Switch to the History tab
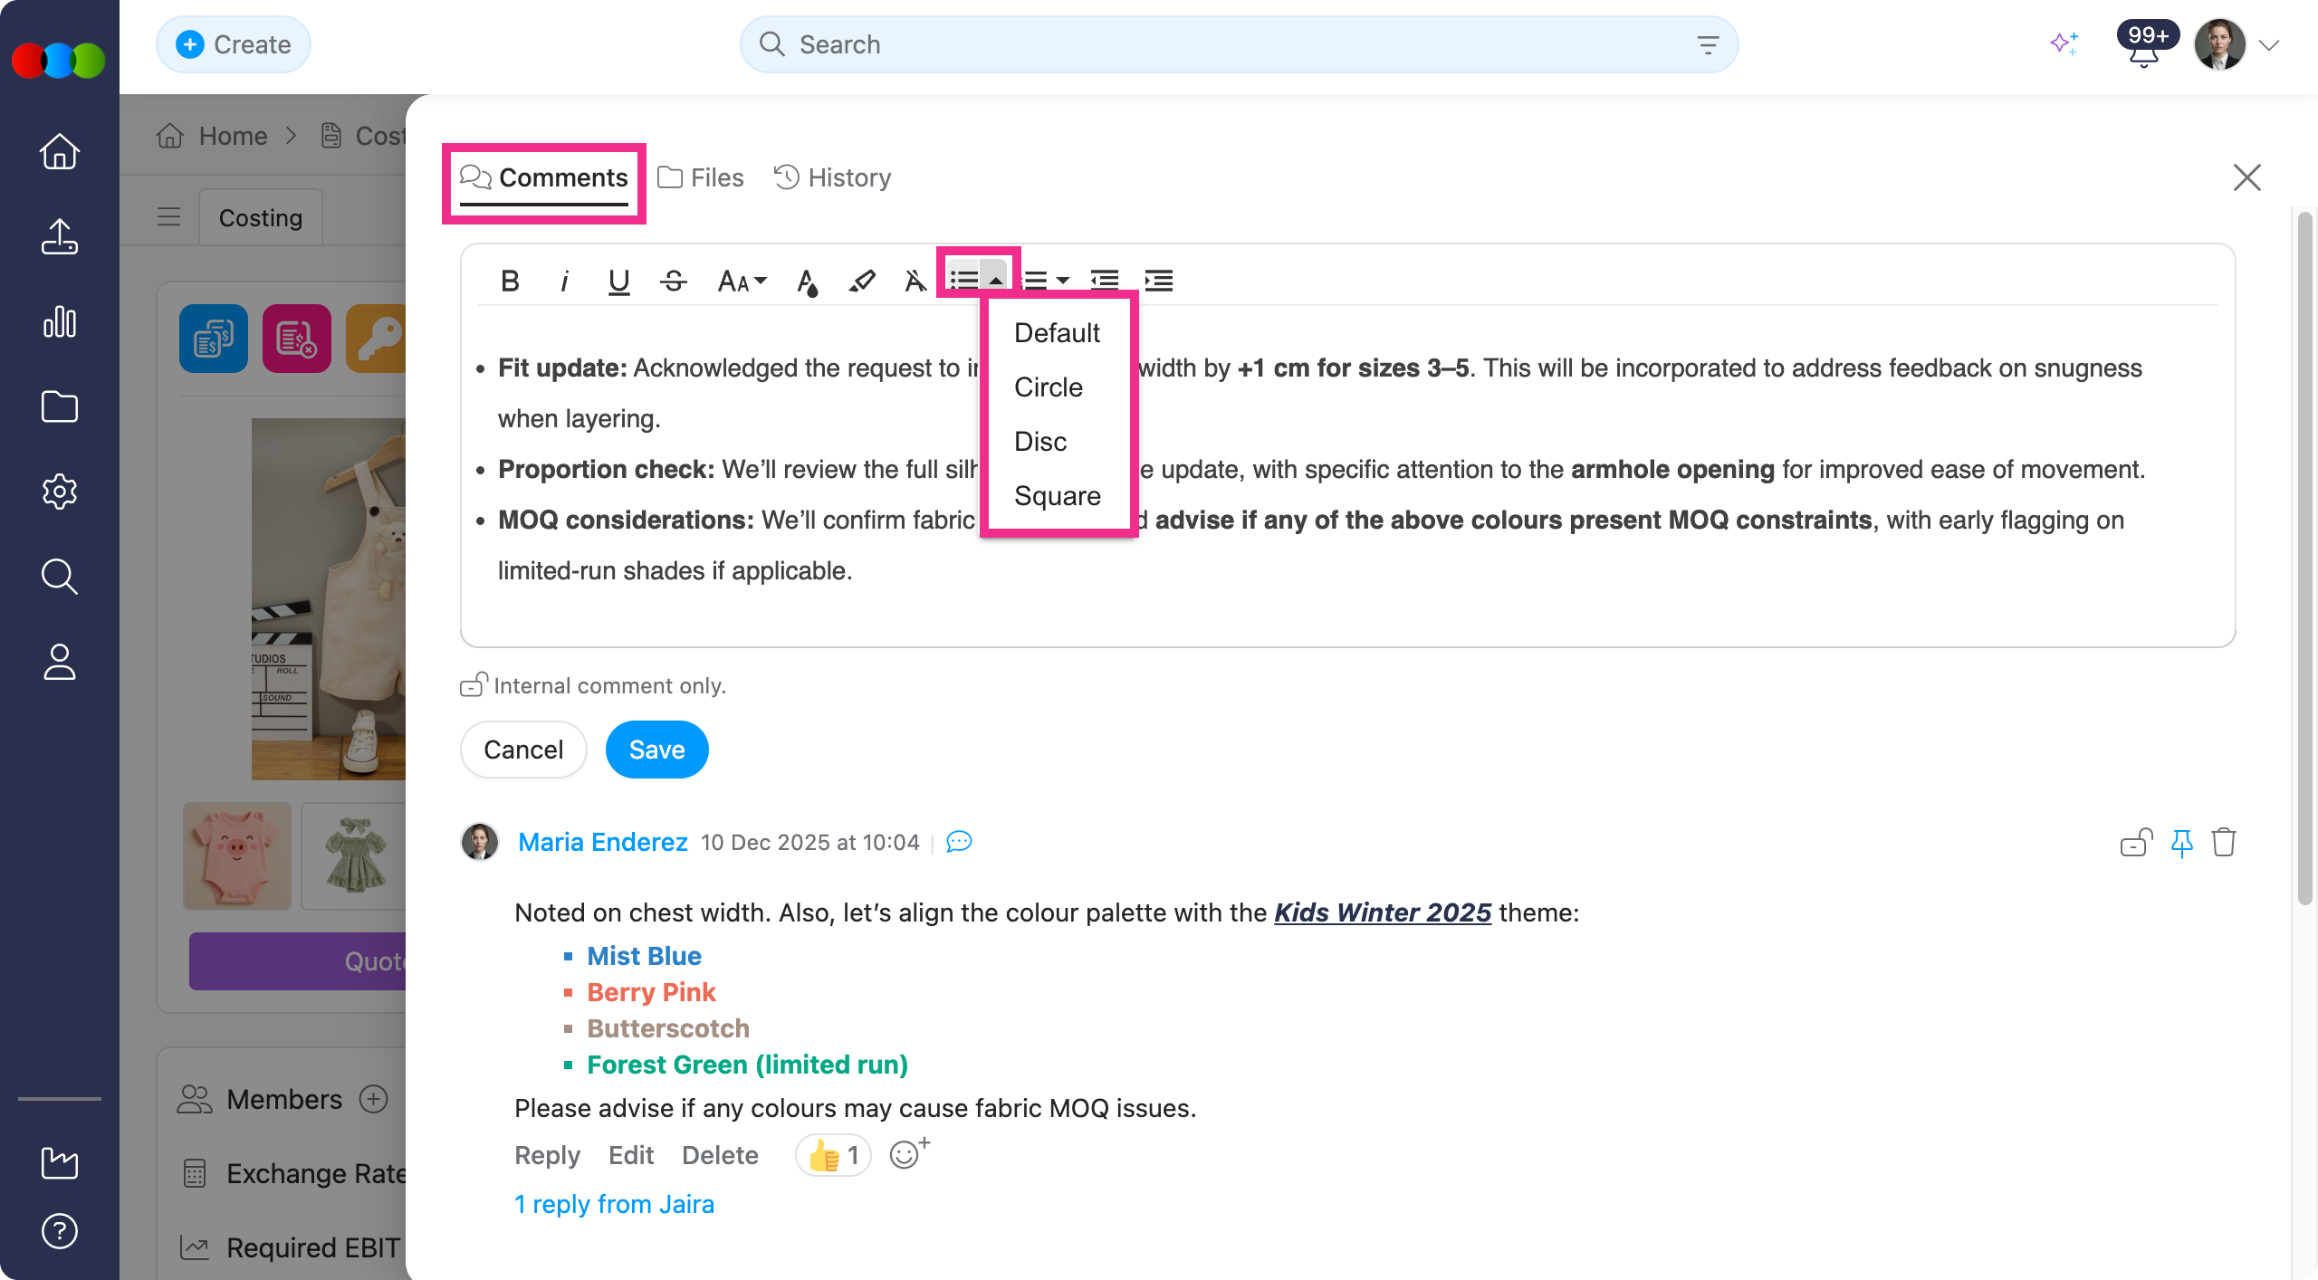 click(x=833, y=177)
